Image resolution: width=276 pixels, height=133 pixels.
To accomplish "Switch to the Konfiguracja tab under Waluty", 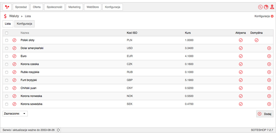I will pyautogui.click(x=25, y=24).
